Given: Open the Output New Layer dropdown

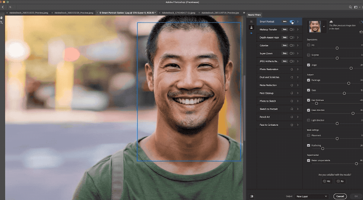Looking at the screenshot, I should coord(311,196).
